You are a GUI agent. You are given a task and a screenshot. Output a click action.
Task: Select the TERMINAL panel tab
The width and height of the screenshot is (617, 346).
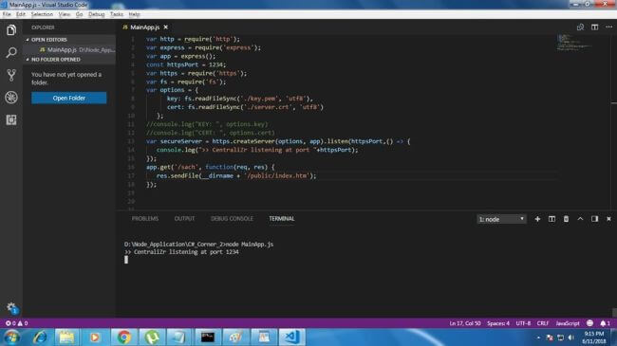coord(282,219)
